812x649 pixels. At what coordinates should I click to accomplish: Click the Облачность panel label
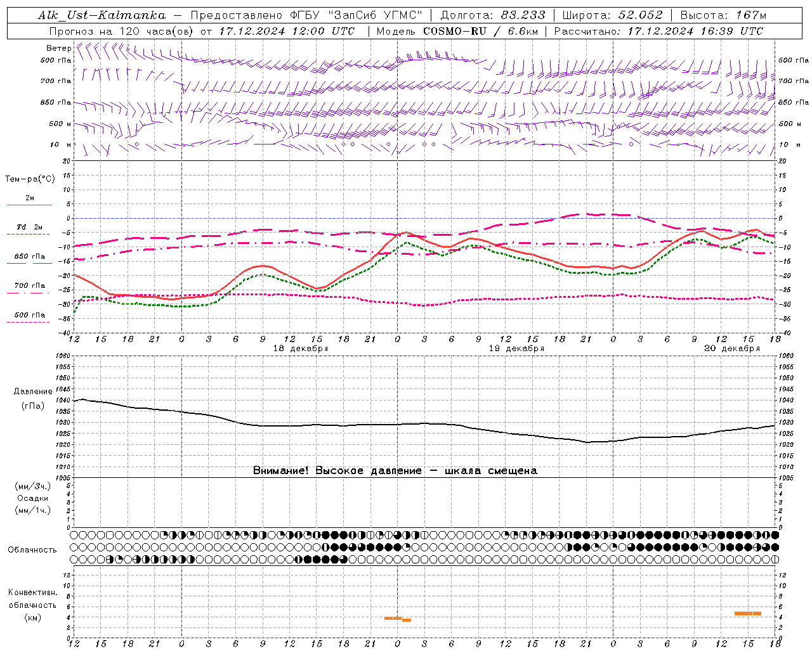pyautogui.click(x=32, y=549)
